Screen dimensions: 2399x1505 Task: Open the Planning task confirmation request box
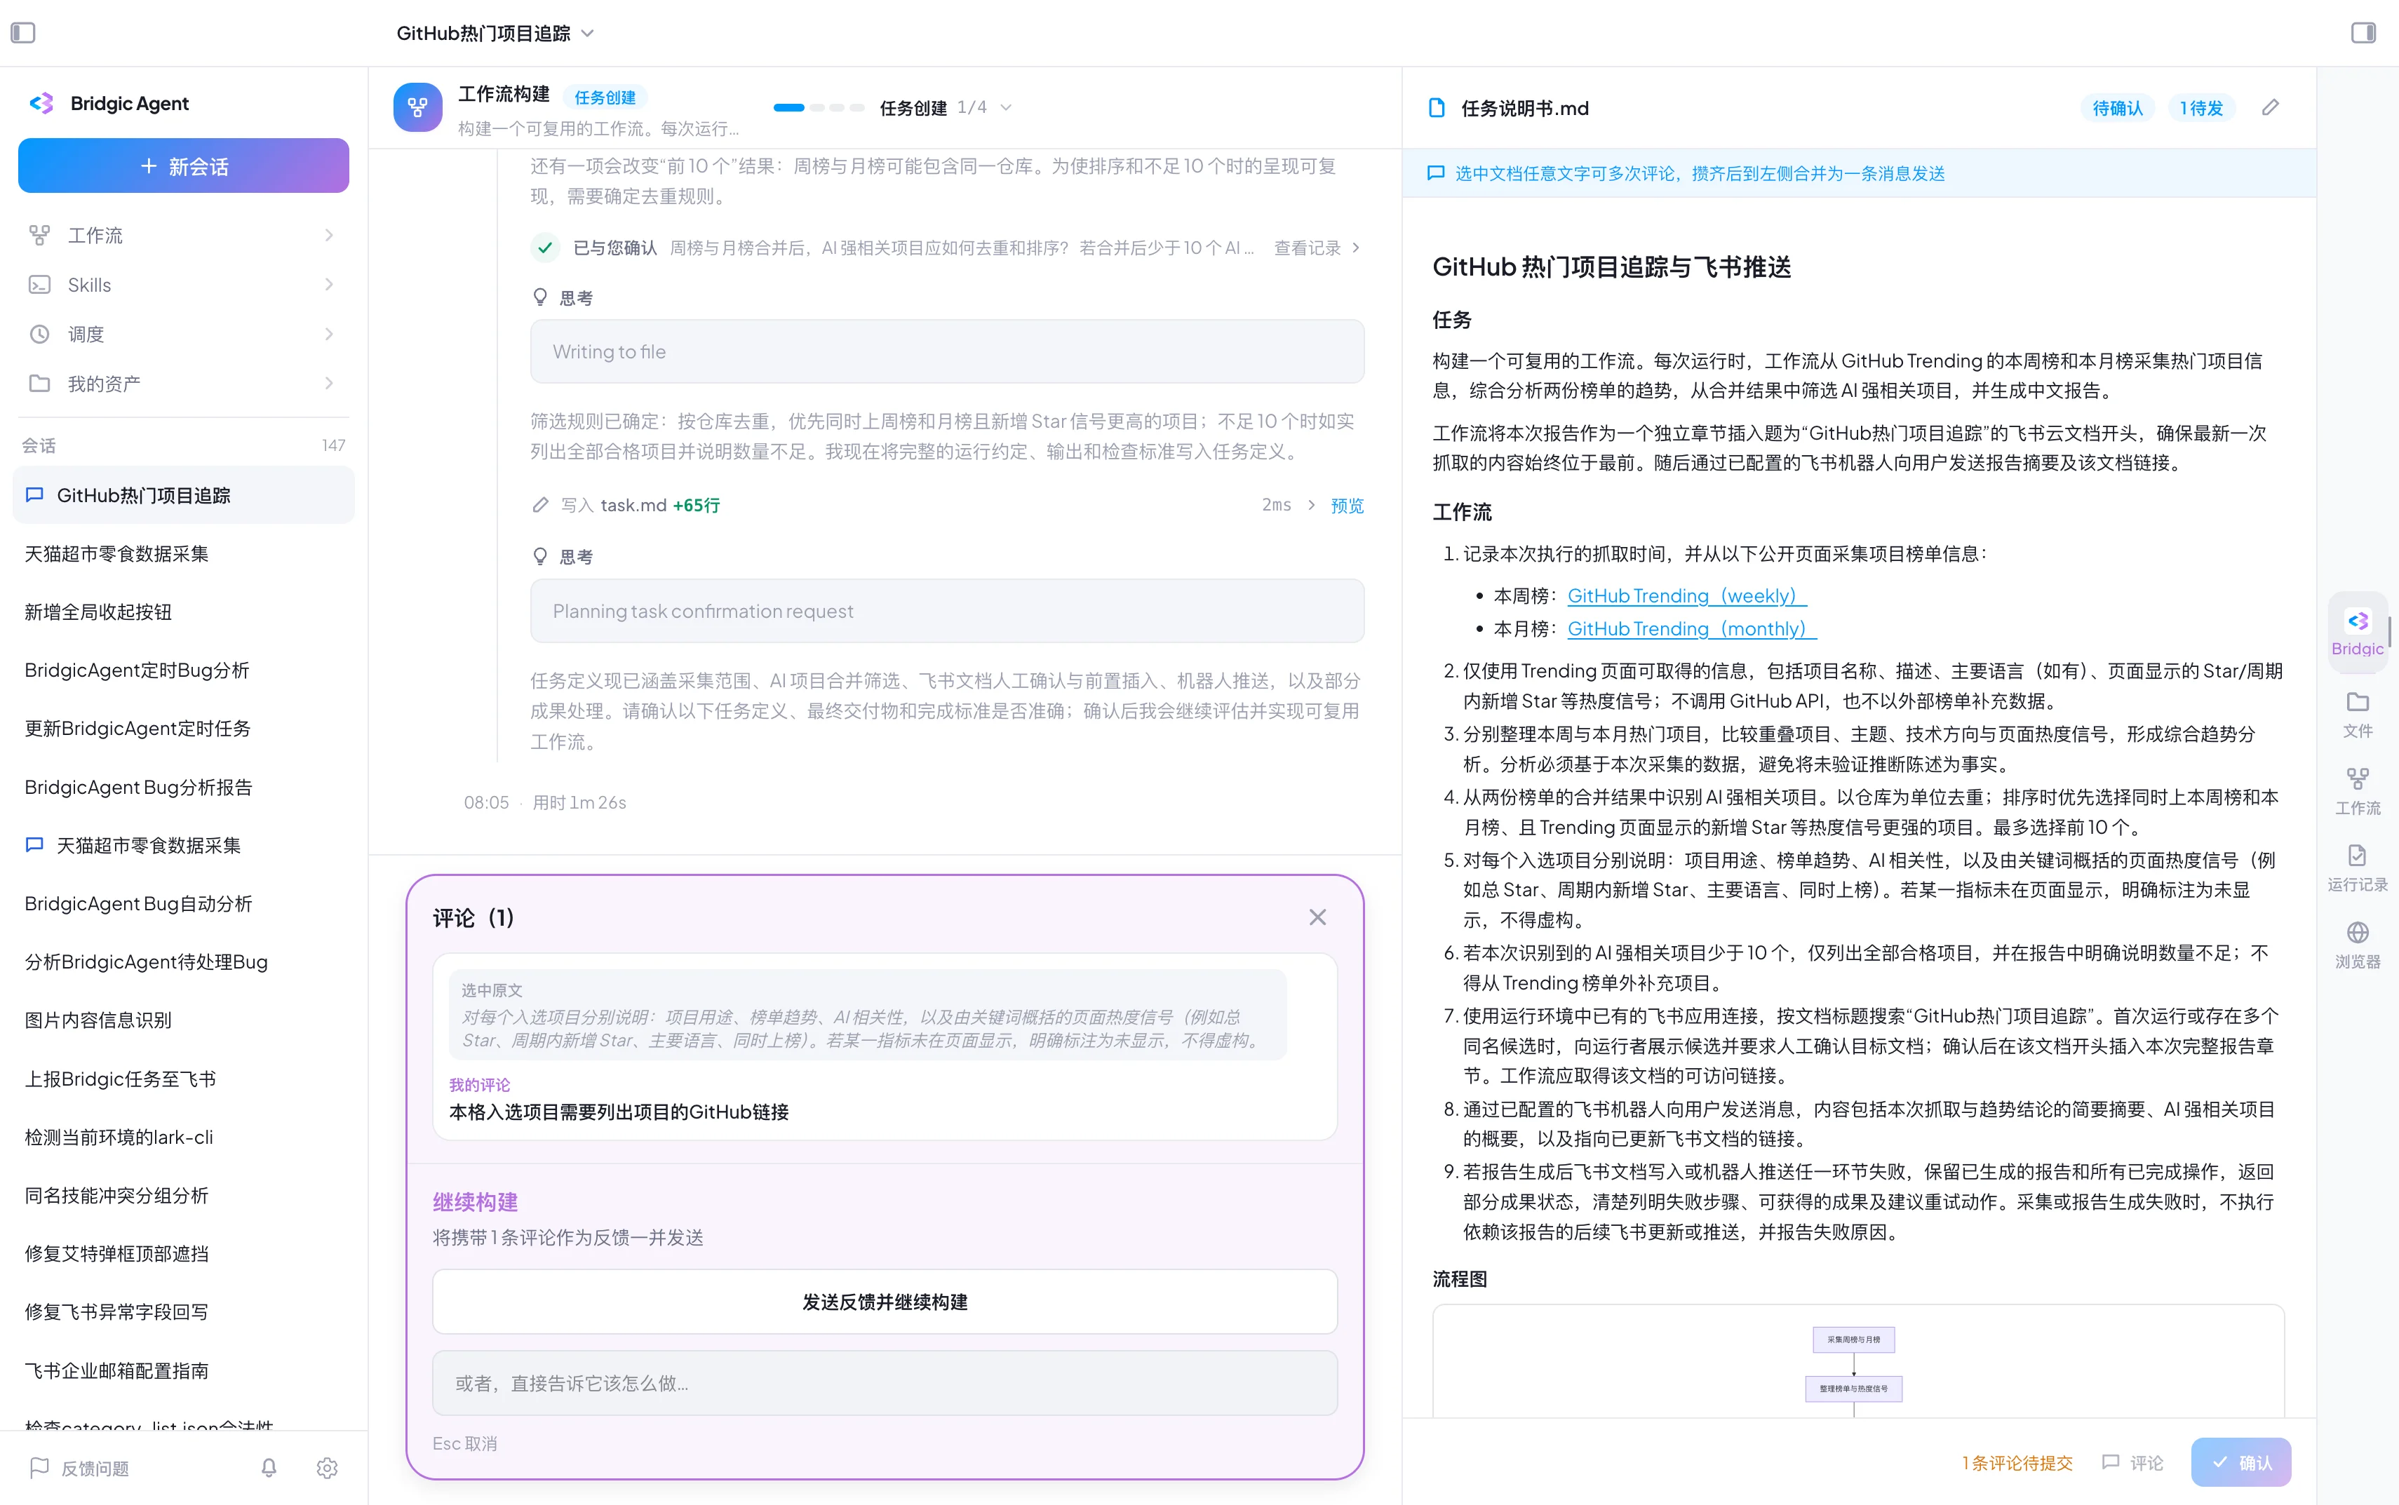point(947,610)
